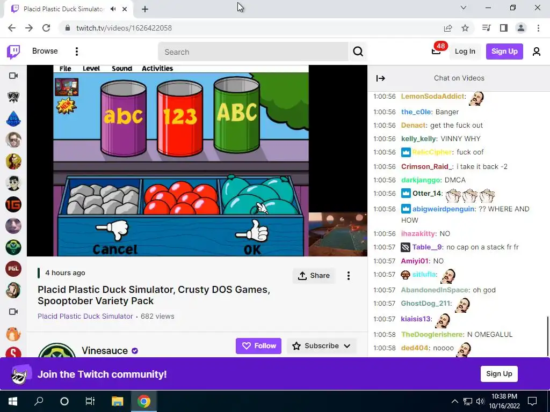Open the media control icon in Chrome toolbar
The width and height of the screenshot is (550, 412).
[x=486, y=28]
